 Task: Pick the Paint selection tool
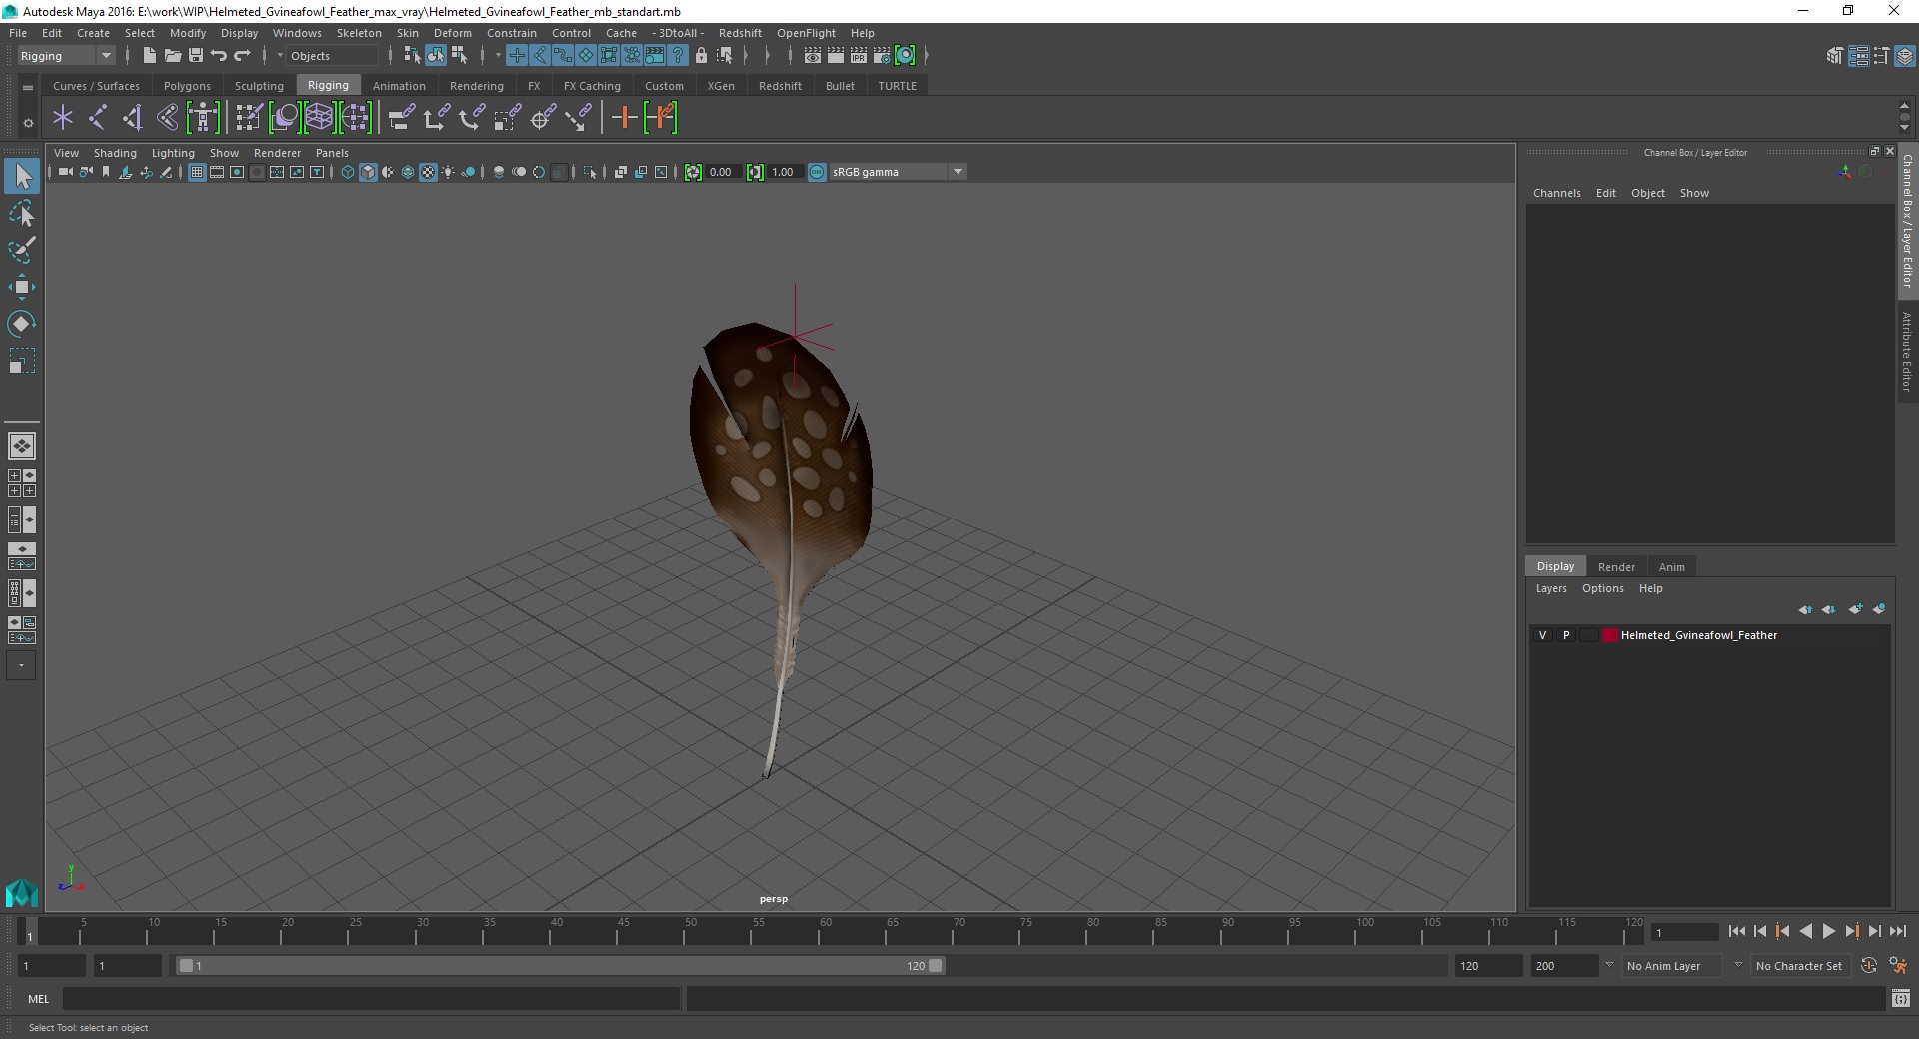tap(22, 250)
